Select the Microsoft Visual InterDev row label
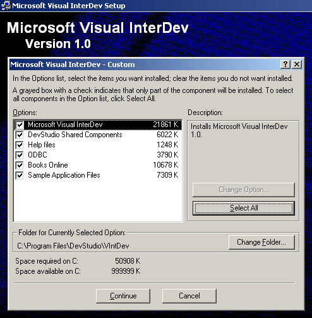The width and height of the screenshot is (312, 318). 65,125
